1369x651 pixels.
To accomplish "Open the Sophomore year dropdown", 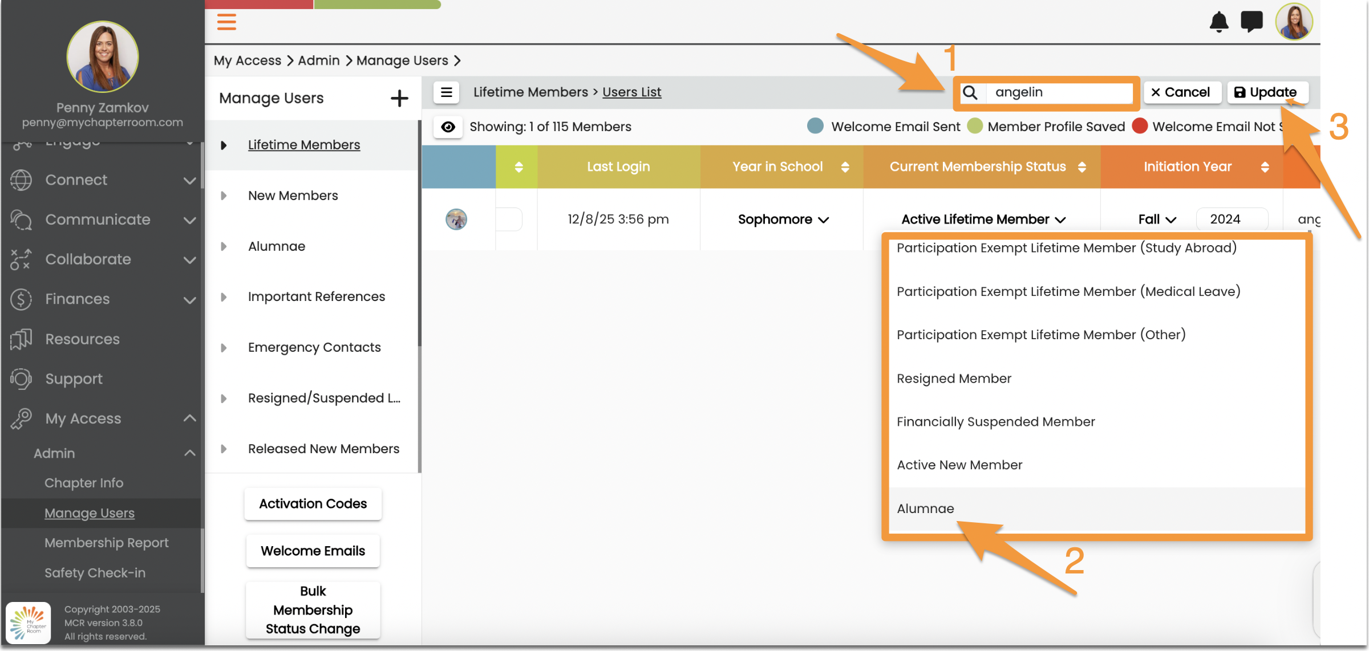I will coord(783,219).
